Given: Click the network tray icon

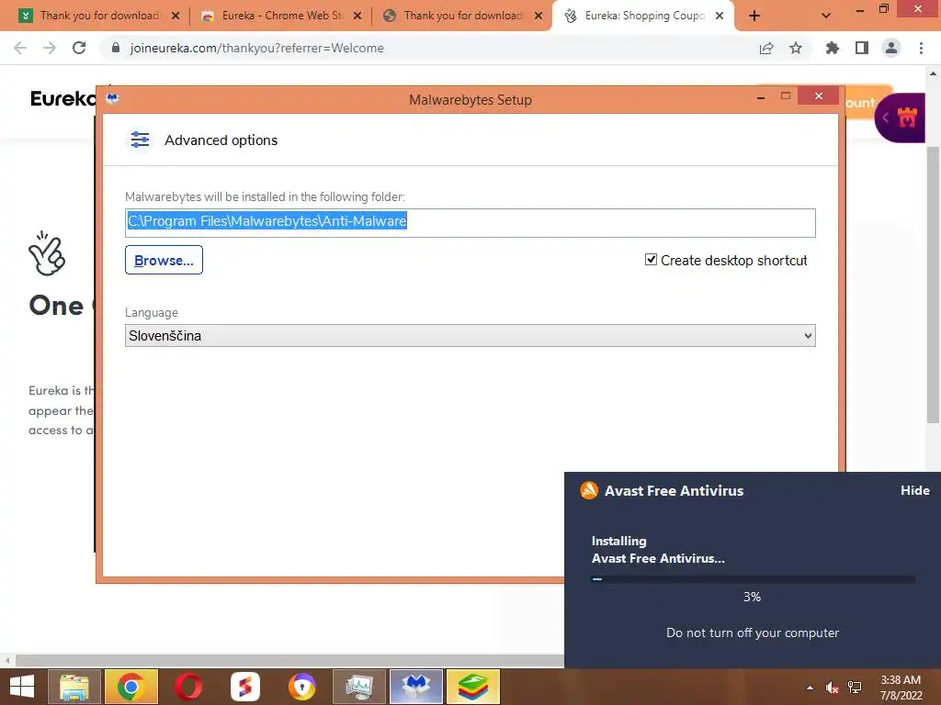Looking at the screenshot, I should pos(855,688).
